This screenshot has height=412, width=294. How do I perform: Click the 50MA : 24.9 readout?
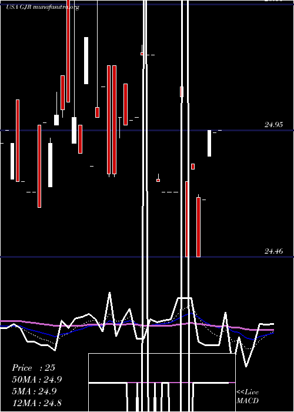(x=36, y=380)
